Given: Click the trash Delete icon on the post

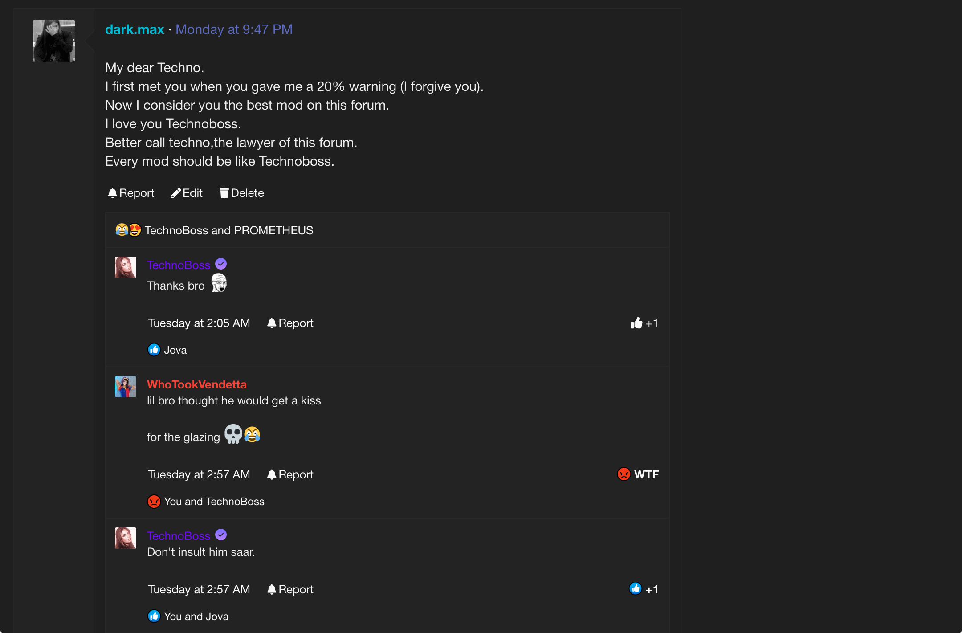Looking at the screenshot, I should click(x=224, y=193).
